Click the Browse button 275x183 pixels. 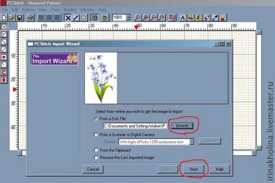pos(182,126)
